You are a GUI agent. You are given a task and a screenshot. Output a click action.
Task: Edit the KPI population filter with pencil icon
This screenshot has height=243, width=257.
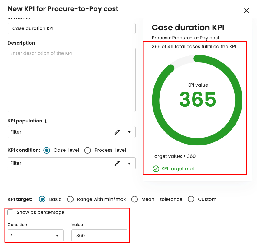tap(117, 132)
